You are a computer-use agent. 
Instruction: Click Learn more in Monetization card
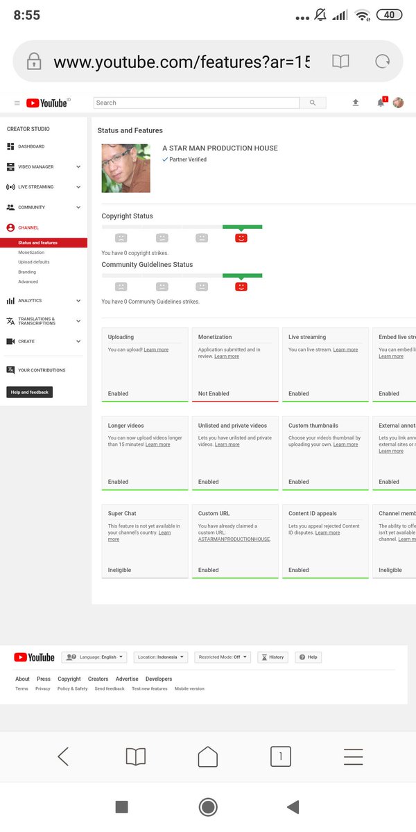pos(227,356)
